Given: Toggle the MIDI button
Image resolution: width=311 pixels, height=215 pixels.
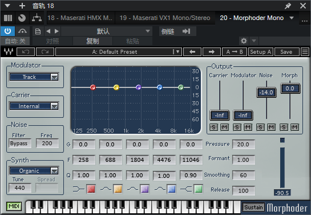Looking at the screenshot, I should pos(14,206).
